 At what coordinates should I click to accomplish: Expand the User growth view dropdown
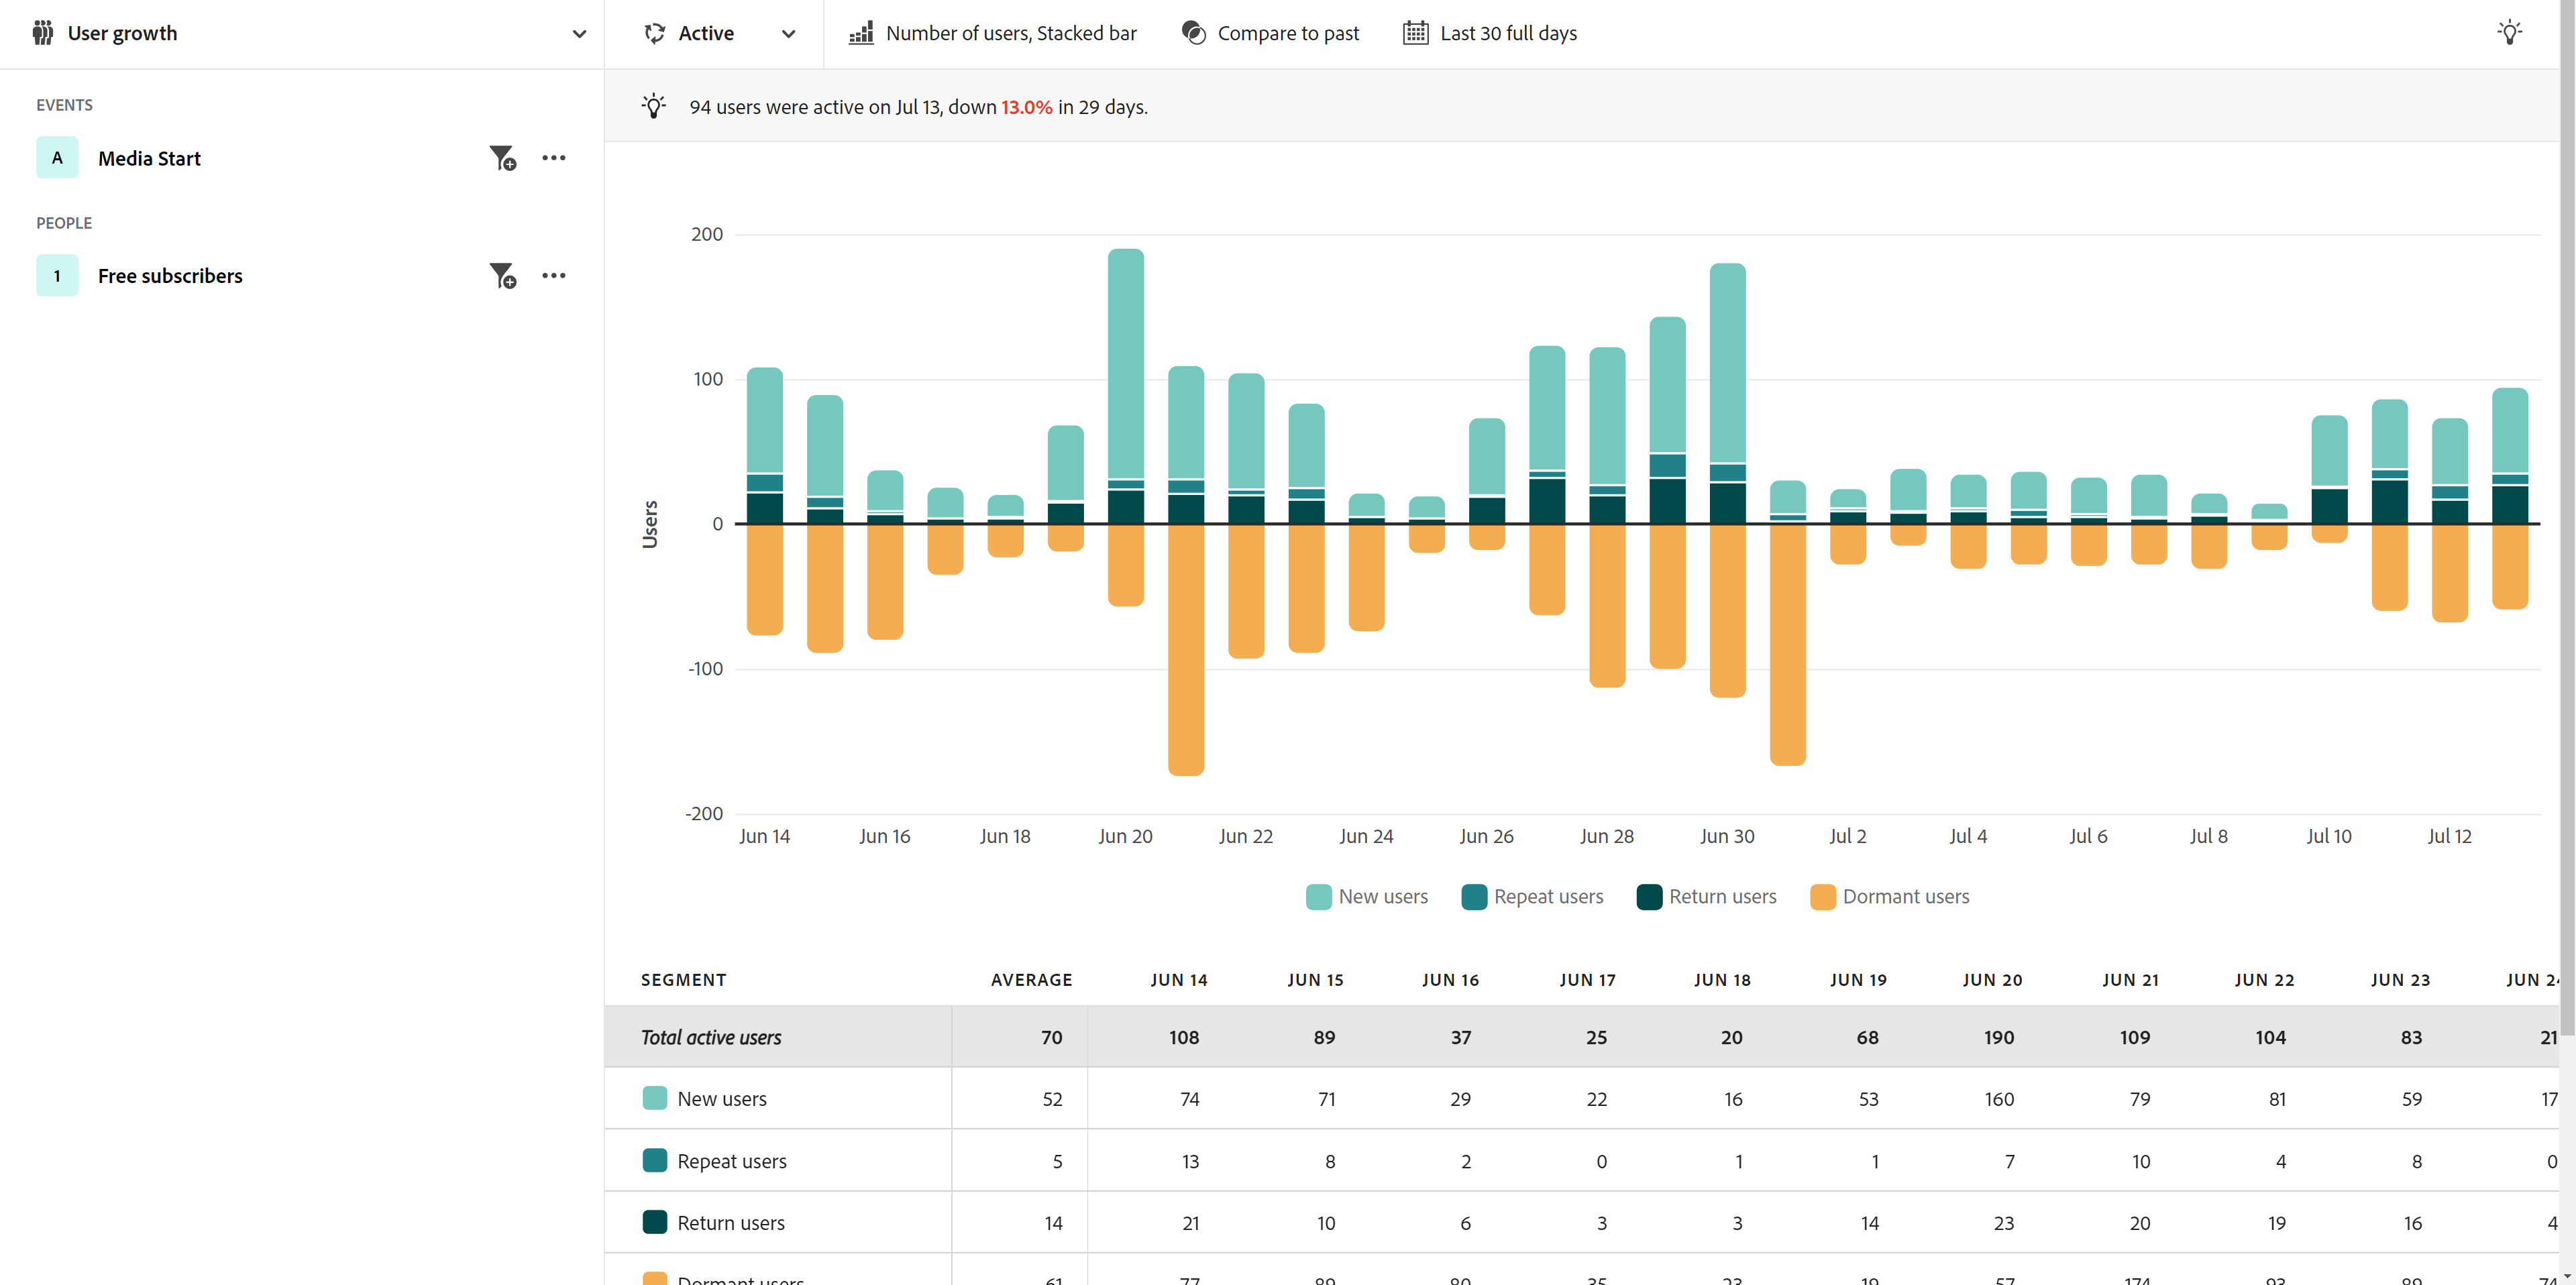click(x=578, y=34)
